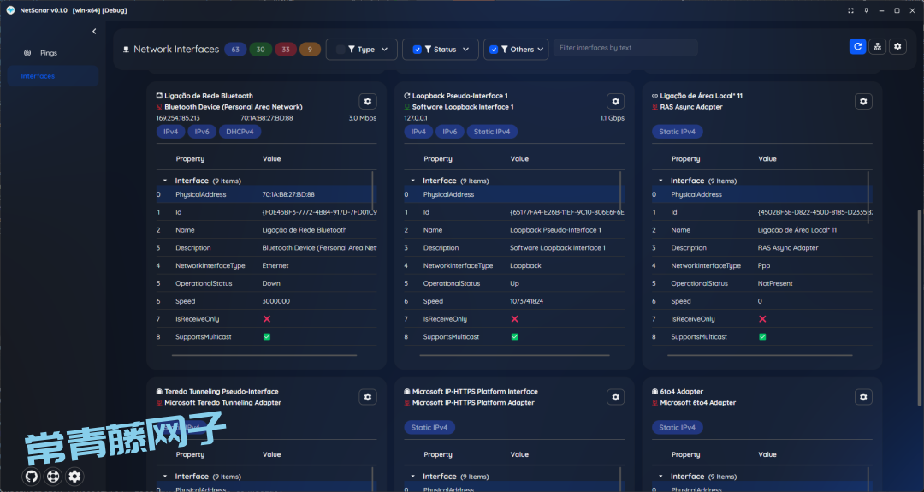
Task: Uncheck the Others filter checkbox
Action: click(x=494, y=50)
